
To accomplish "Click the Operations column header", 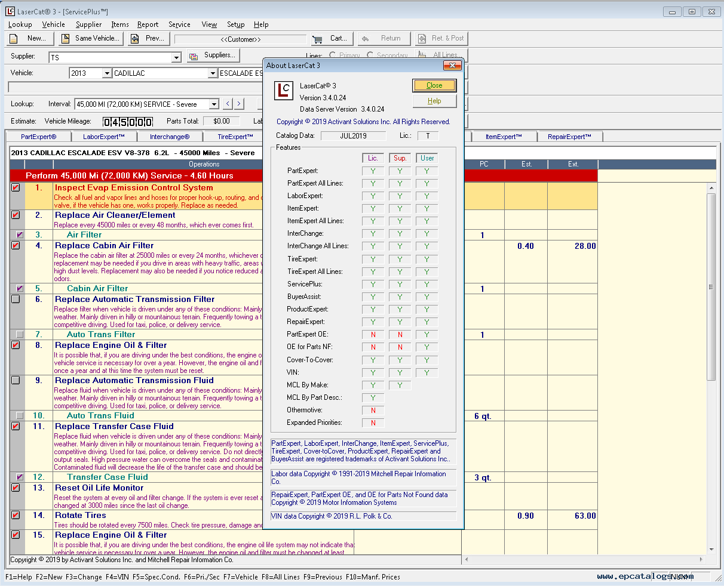I will (x=204, y=164).
